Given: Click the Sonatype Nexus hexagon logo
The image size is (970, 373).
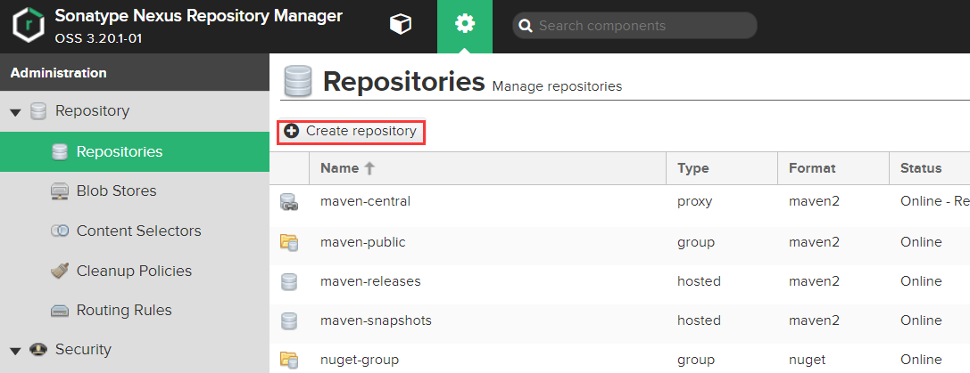Looking at the screenshot, I should pyautogui.click(x=29, y=26).
